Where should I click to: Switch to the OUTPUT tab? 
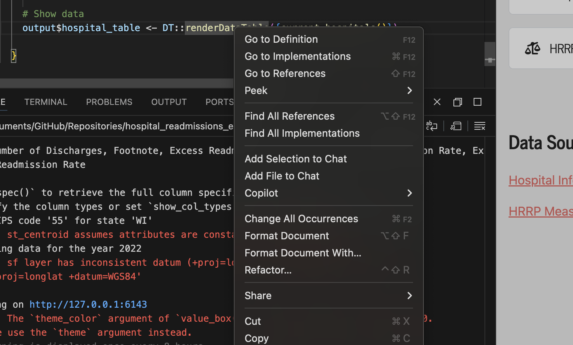tap(169, 102)
